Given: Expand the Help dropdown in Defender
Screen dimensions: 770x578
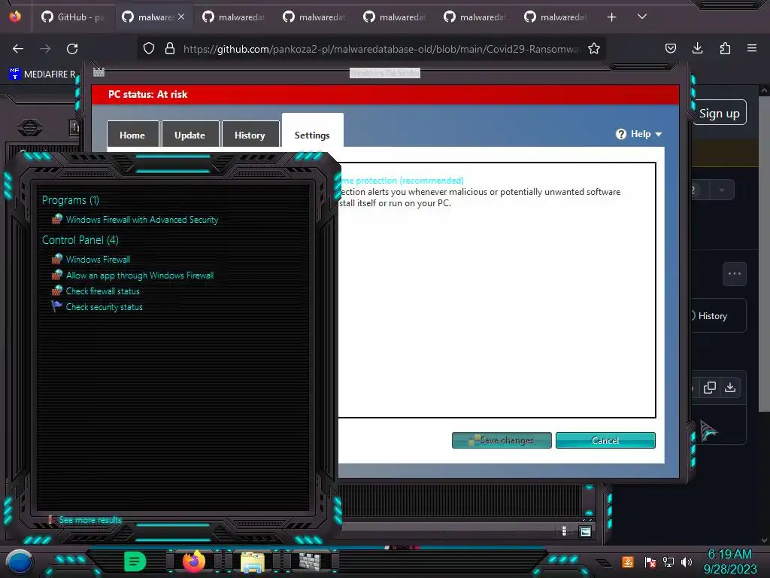Looking at the screenshot, I should (639, 134).
